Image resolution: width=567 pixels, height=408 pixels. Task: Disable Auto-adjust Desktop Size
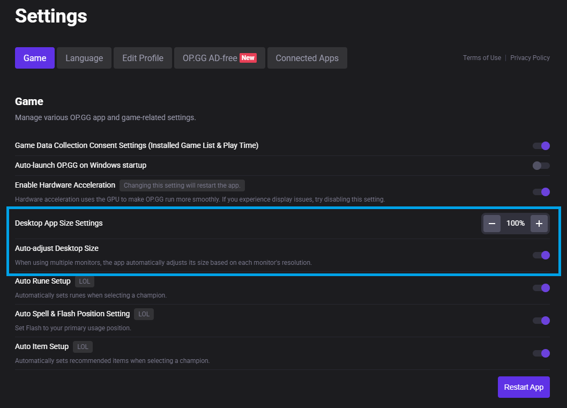click(541, 255)
